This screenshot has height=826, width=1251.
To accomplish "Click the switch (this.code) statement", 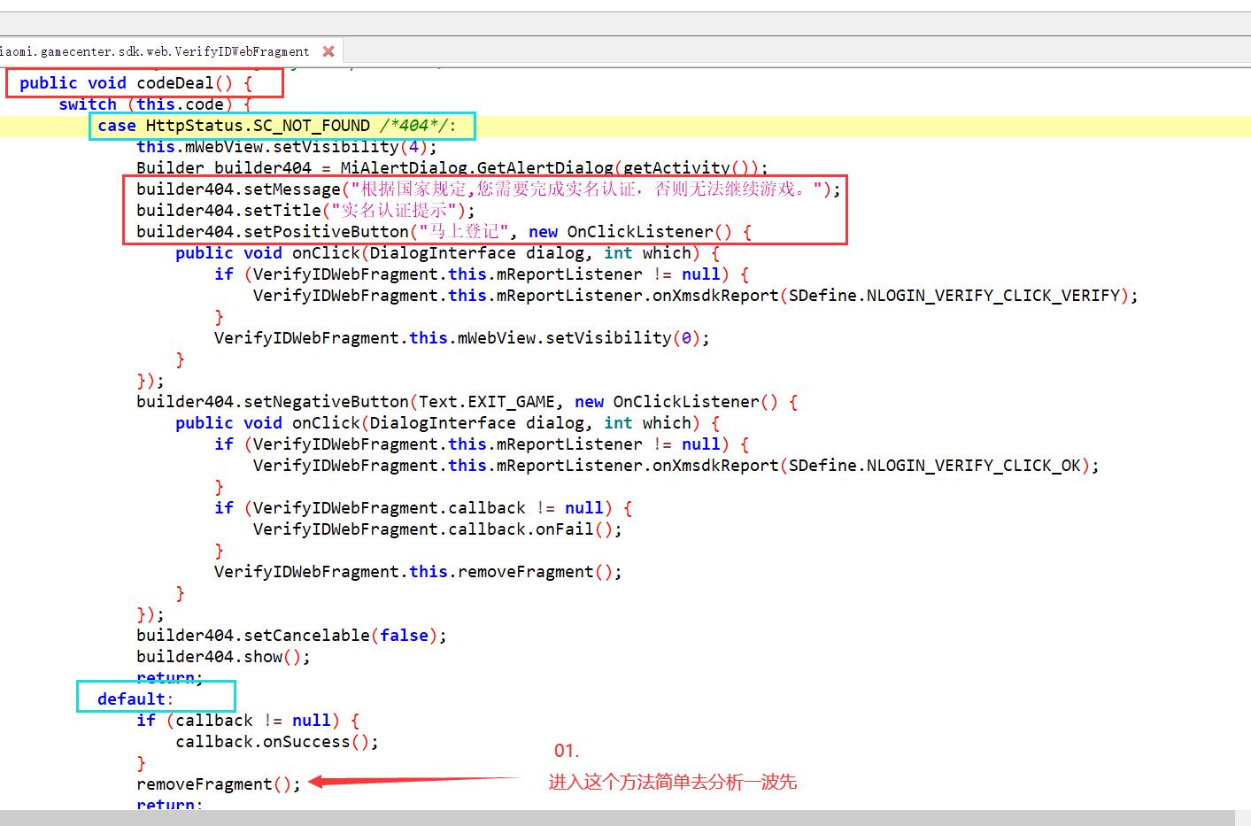I will click(x=155, y=104).
